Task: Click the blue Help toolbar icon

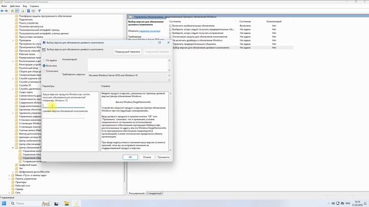Action: [x=28, y=11]
